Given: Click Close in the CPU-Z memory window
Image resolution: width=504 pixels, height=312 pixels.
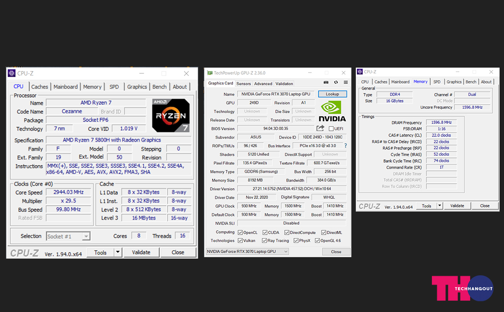Looking at the screenshot, I should pyautogui.click(x=485, y=206).
